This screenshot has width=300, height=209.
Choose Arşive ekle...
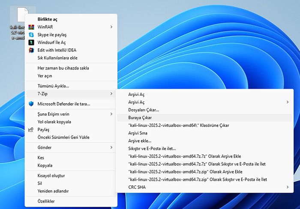click(x=204, y=141)
